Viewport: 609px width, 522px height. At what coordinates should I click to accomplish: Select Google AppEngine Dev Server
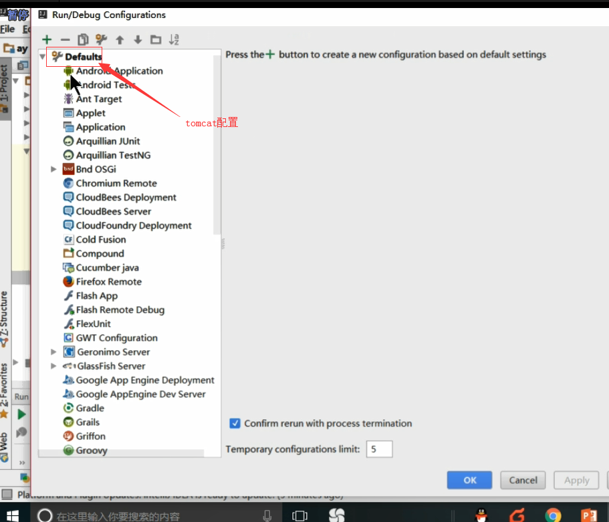[x=140, y=394]
